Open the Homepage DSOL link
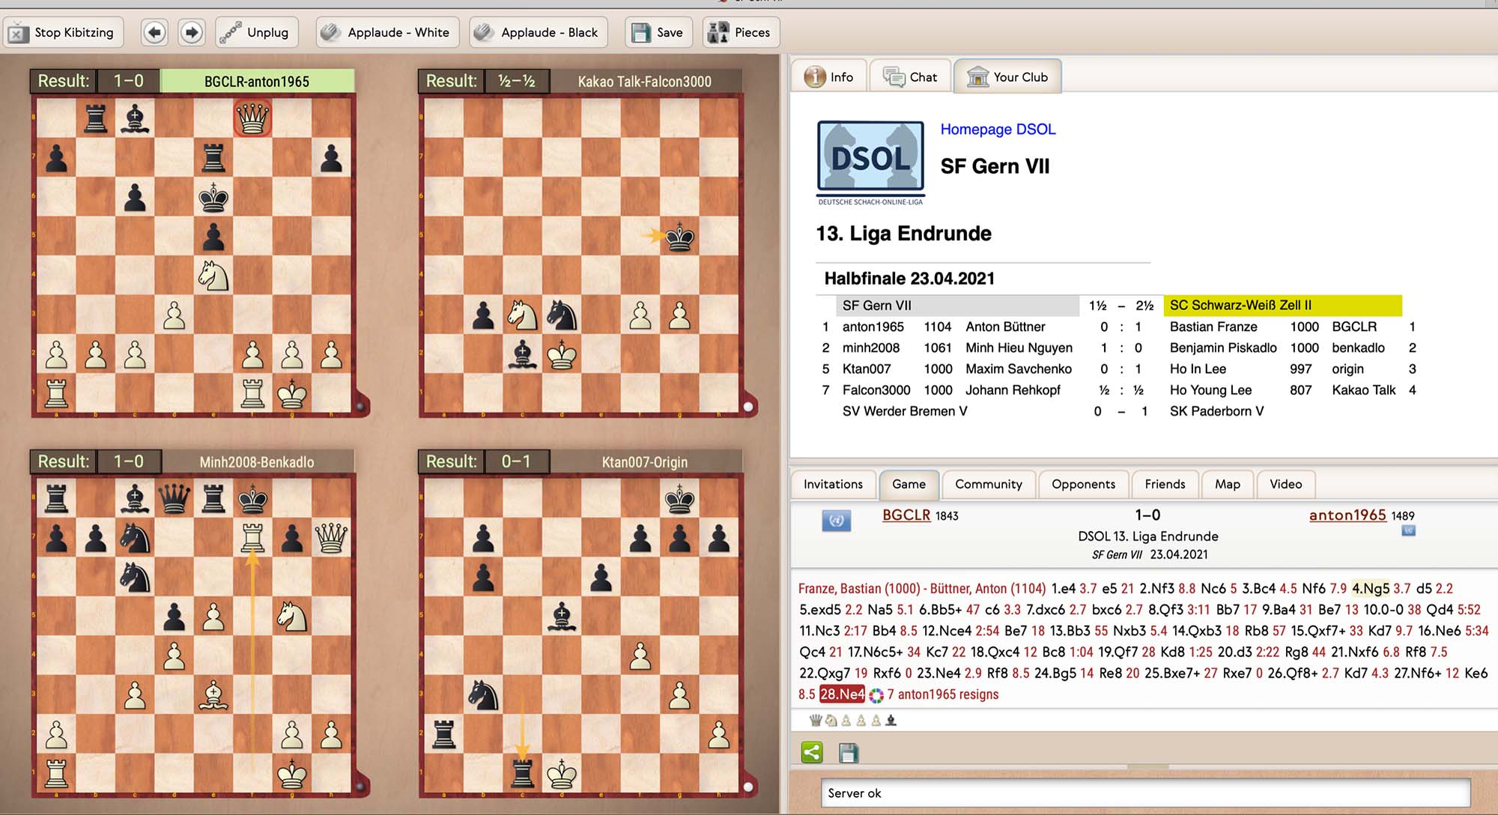Screen dimensions: 1498x815 click(x=998, y=129)
